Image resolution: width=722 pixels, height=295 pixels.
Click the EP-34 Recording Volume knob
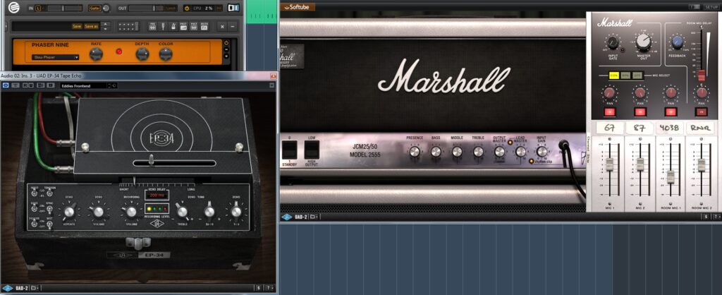point(130,212)
